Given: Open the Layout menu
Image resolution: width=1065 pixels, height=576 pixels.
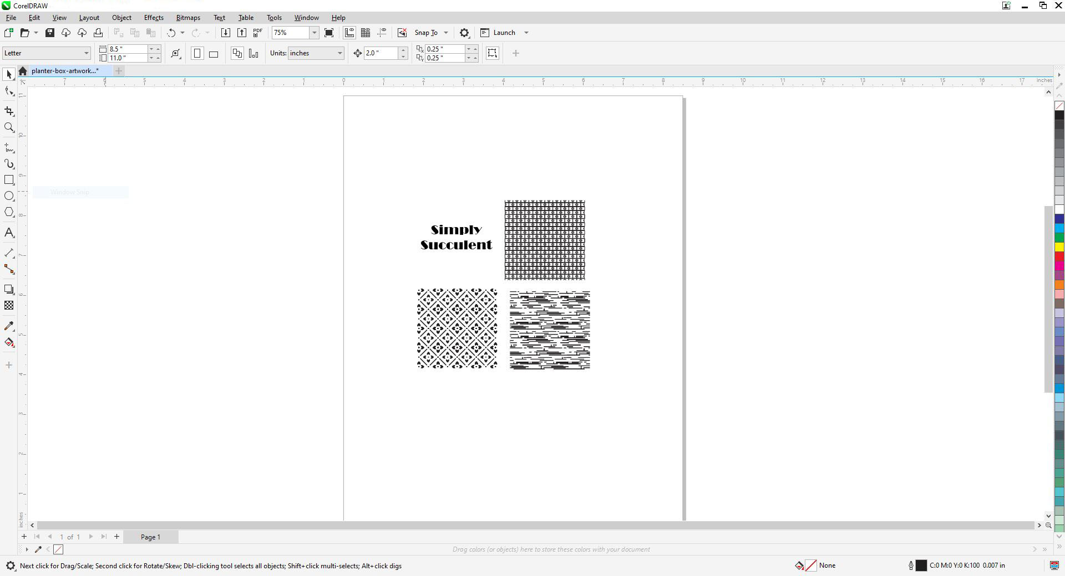Looking at the screenshot, I should [89, 18].
